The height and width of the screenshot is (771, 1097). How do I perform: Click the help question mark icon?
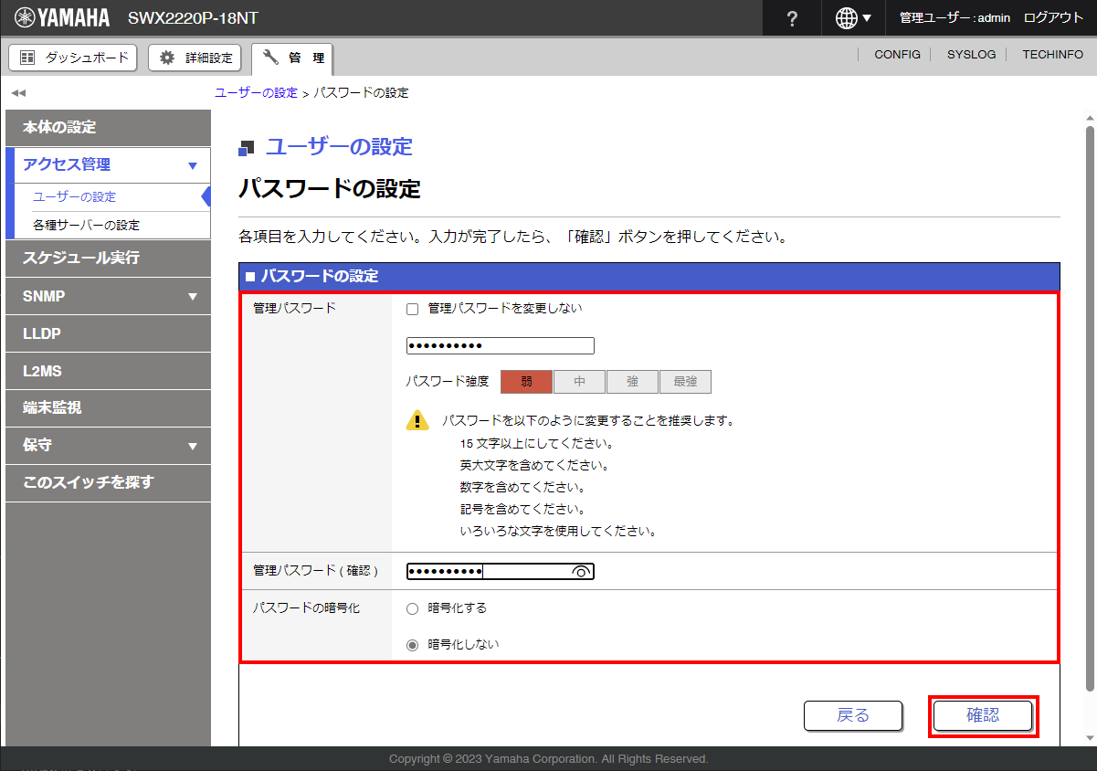792,18
